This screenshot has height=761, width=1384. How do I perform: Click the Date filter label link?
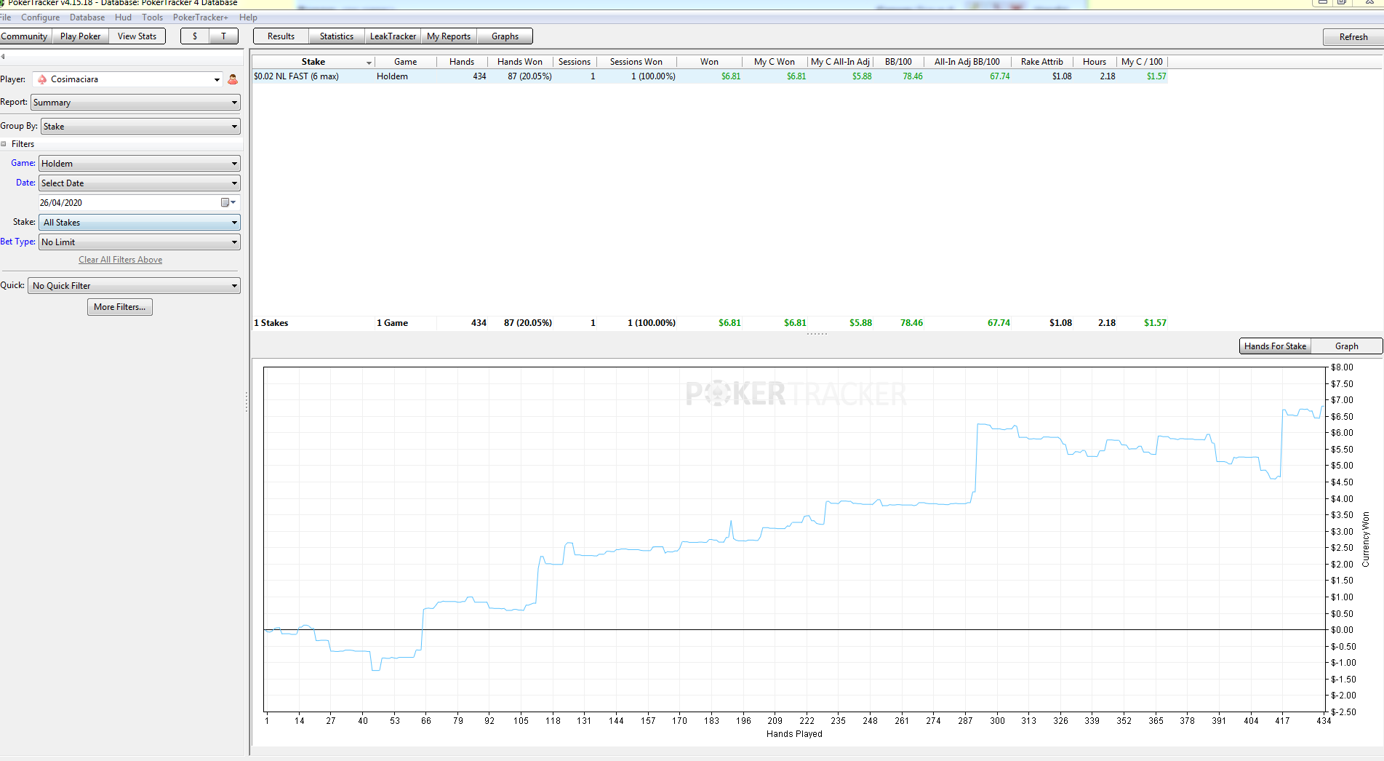click(x=25, y=183)
